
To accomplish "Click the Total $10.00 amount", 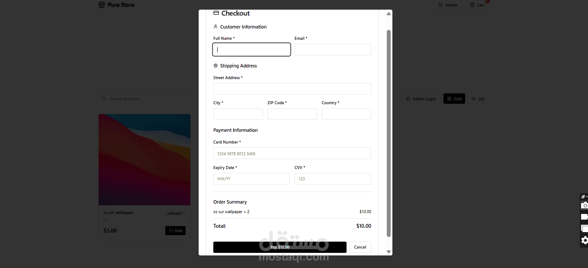I will (364, 226).
